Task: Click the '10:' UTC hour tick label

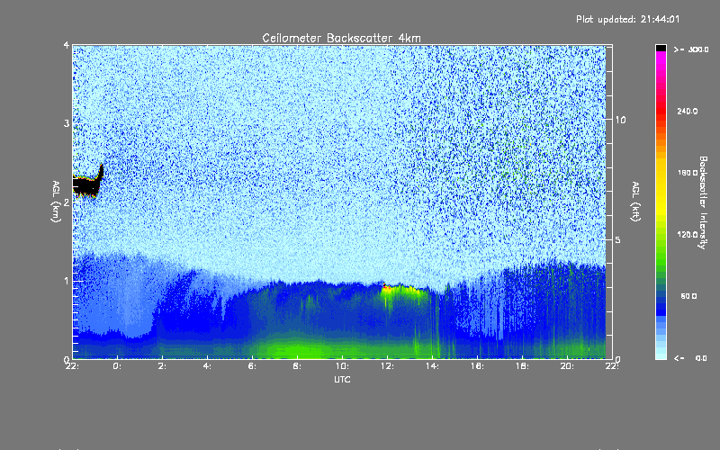Action: 342,366
